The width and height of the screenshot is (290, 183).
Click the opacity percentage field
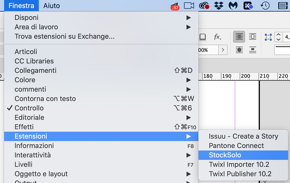click(208, 50)
